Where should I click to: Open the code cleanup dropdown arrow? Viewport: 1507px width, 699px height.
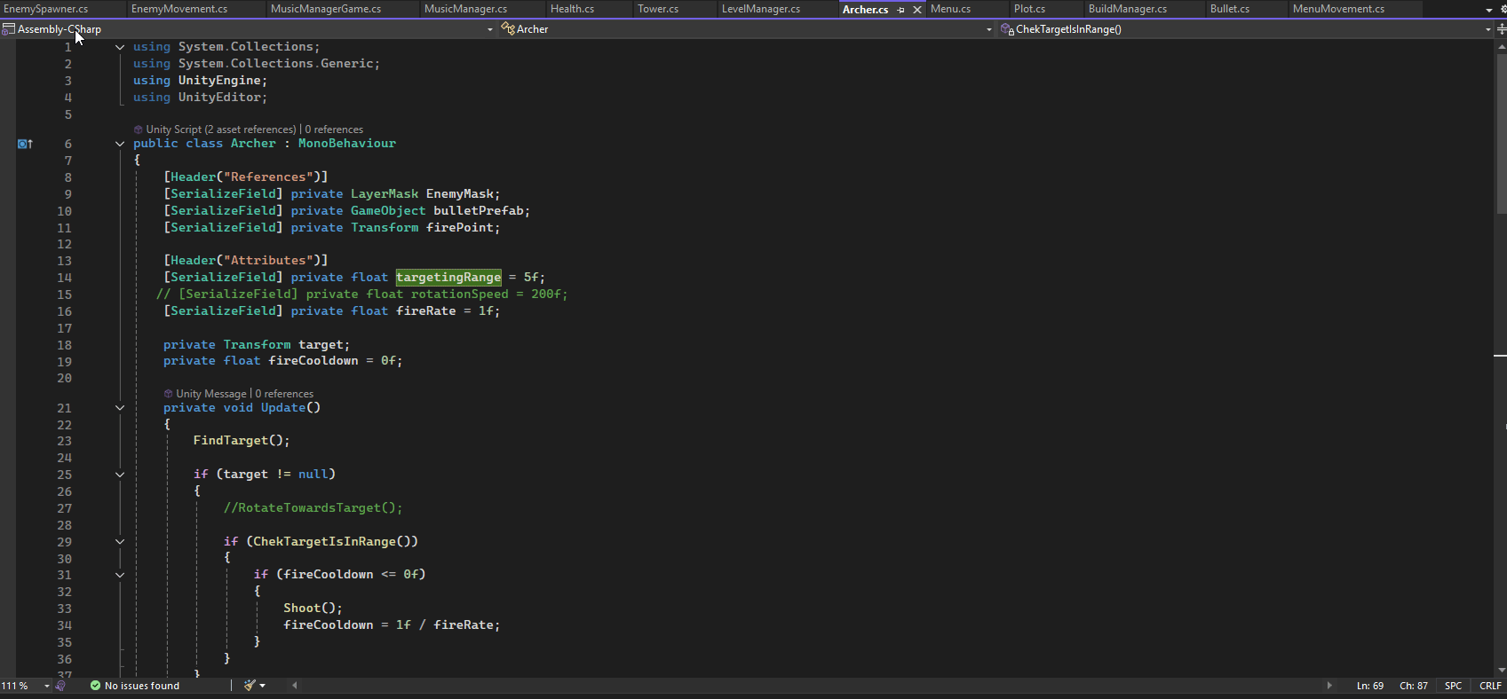pyautogui.click(x=263, y=686)
